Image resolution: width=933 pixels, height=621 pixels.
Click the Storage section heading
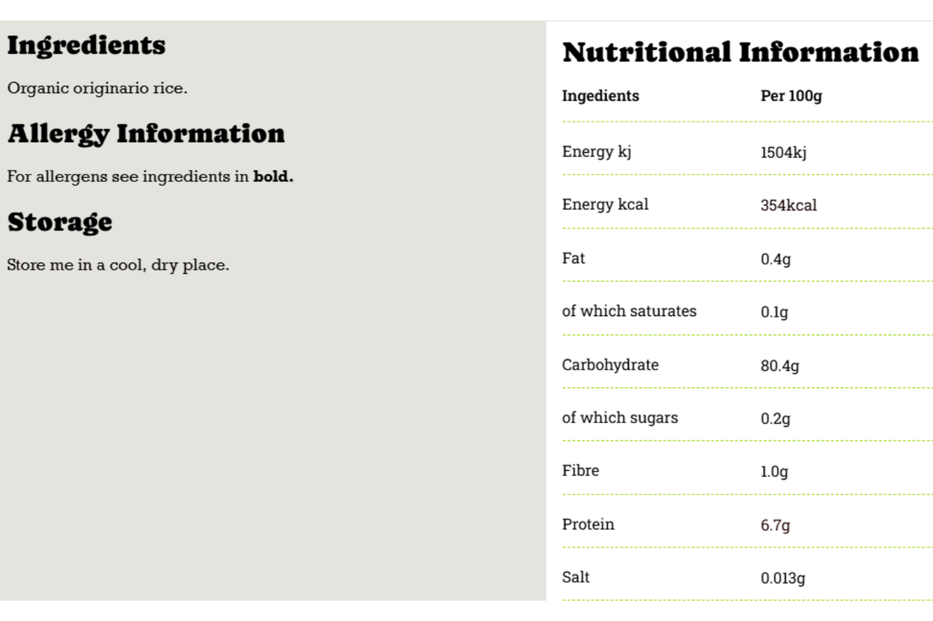60,222
